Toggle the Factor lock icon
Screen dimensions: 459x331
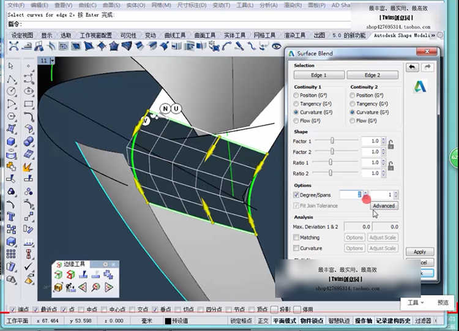coord(390,146)
